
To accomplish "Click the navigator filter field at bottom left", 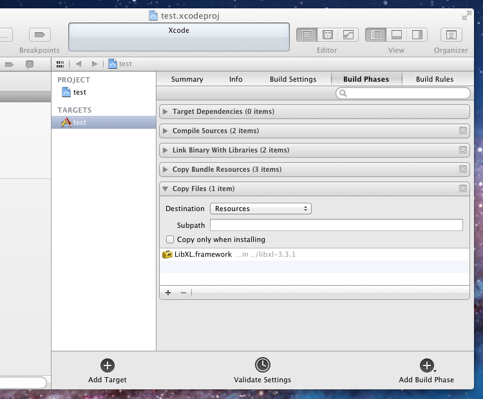I will [x=23, y=382].
